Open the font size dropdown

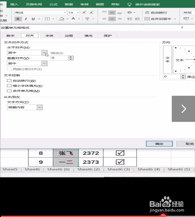pyautogui.click(x=78, y=13)
